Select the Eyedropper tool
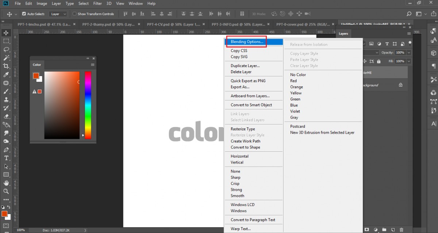Image resolution: width=438 pixels, height=233 pixels. (x=6, y=75)
